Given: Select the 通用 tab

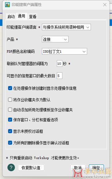Looking at the screenshot, I should [21, 16].
